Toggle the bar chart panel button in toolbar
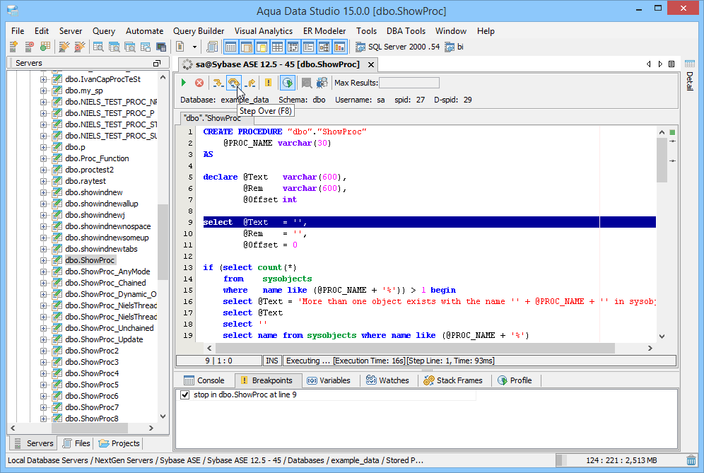 340,47
